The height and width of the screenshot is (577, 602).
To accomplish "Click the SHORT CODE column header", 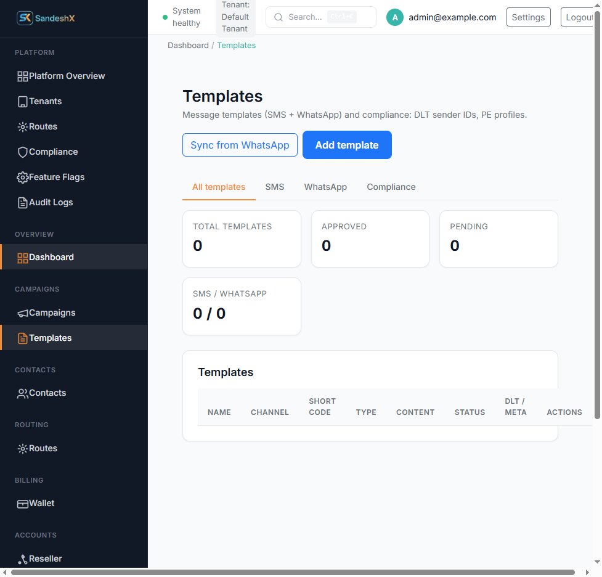I will click(x=322, y=407).
